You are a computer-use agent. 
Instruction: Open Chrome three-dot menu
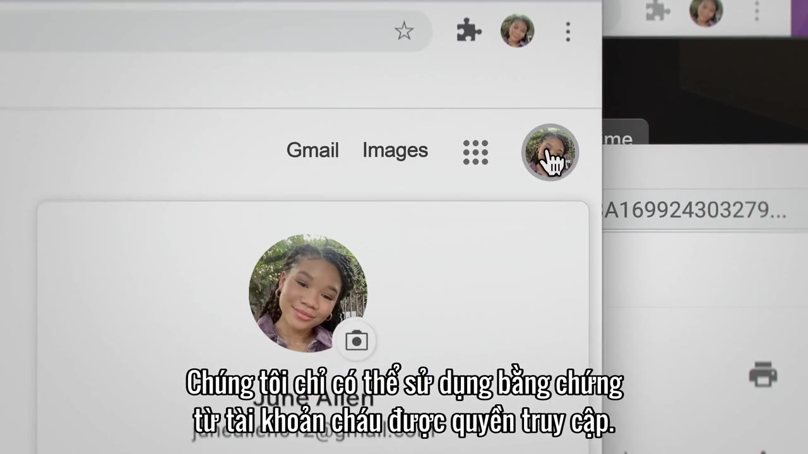point(568,32)
